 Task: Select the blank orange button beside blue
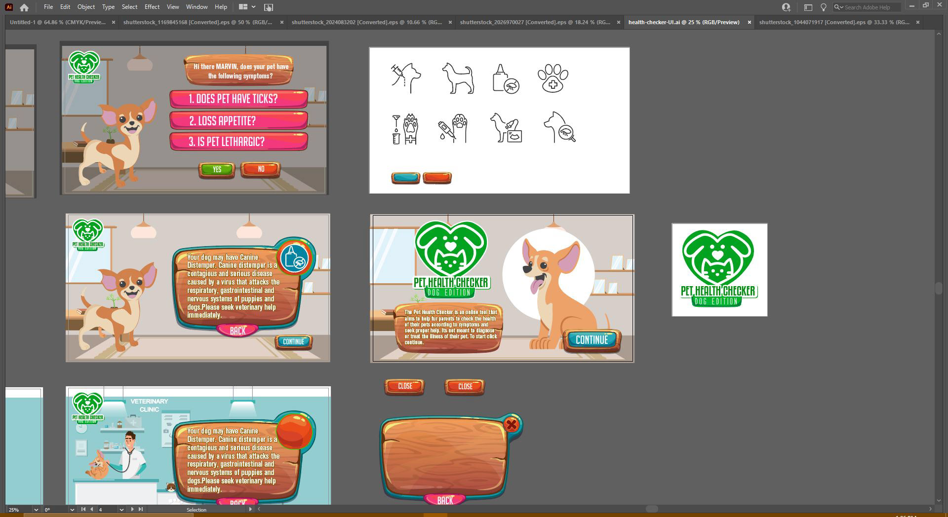(437, 178)
